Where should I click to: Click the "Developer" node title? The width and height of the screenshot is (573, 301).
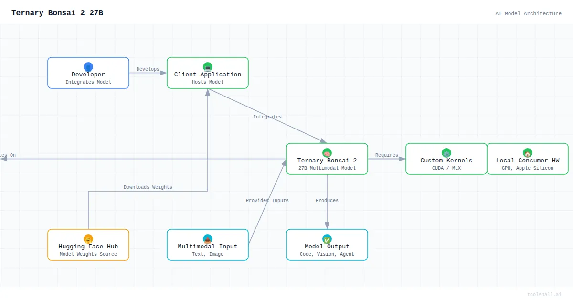(88, 75)
